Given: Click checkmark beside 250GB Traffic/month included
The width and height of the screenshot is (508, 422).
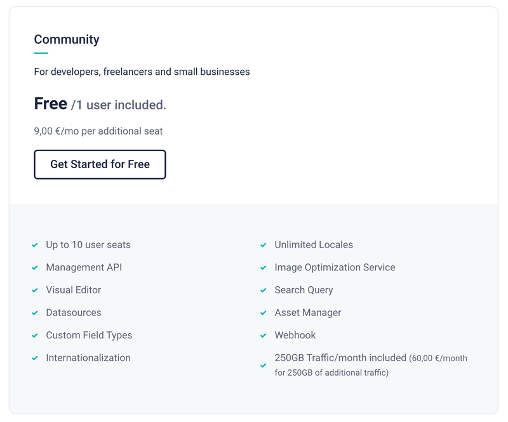Looking at the screenshot, I should point(264,366).
